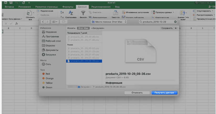Click the Очистить filter clear icon

90,13
